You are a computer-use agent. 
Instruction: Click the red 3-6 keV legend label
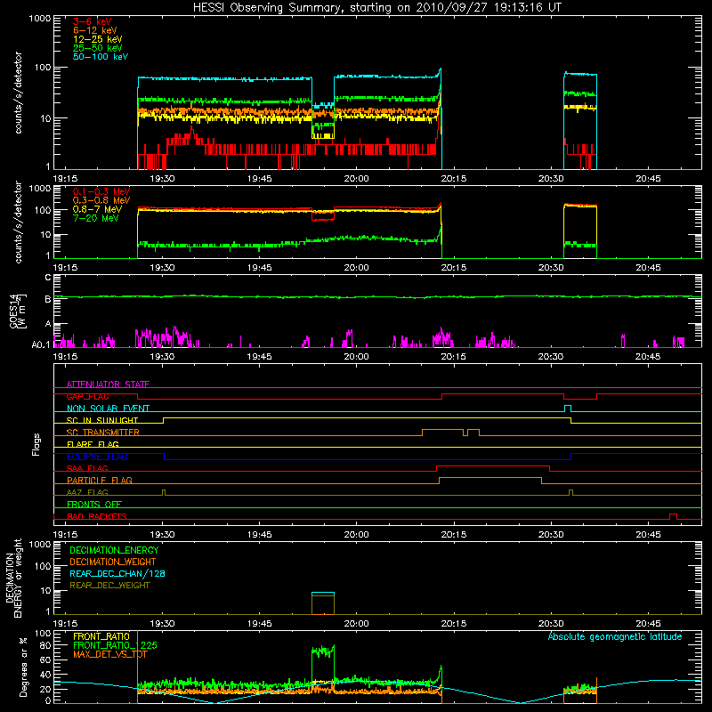pos(92,21)
